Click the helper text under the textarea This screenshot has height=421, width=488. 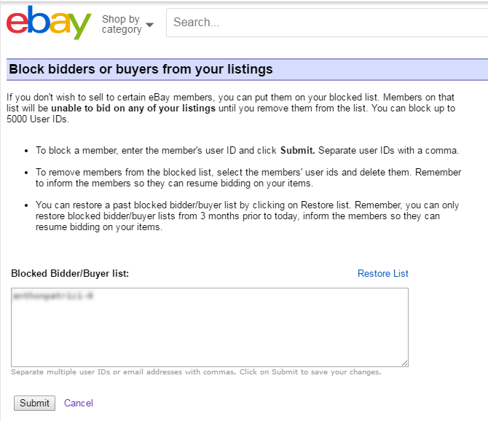click(x=196, y=372)
